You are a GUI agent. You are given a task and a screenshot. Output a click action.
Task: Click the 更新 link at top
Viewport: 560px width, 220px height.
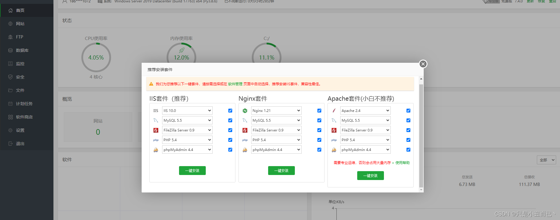(530, 1)
